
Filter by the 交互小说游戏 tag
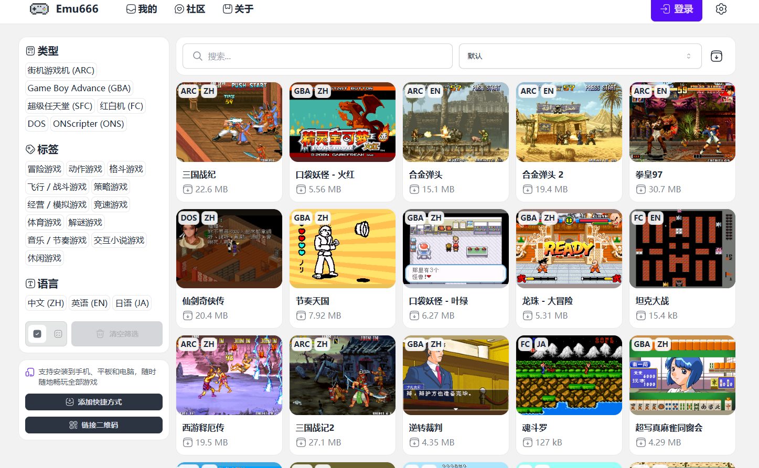(119, 240)
